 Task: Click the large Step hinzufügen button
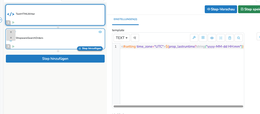pyautogui.click(x=55, y=59)
